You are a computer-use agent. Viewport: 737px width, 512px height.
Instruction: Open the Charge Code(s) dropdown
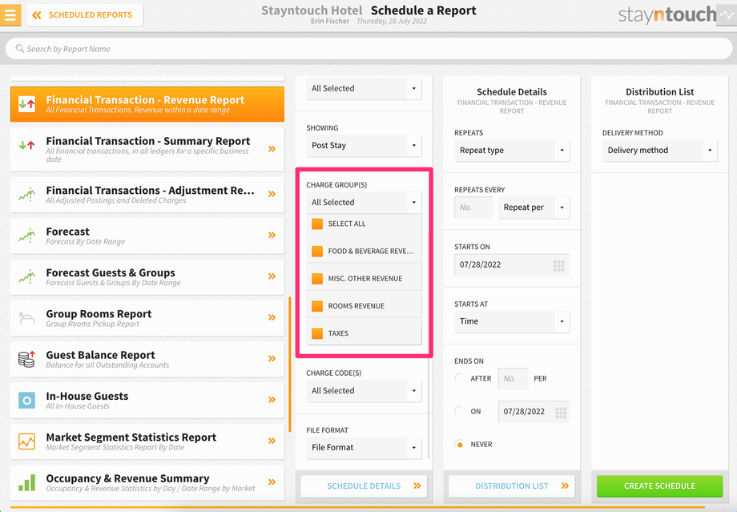coord(364,391)
